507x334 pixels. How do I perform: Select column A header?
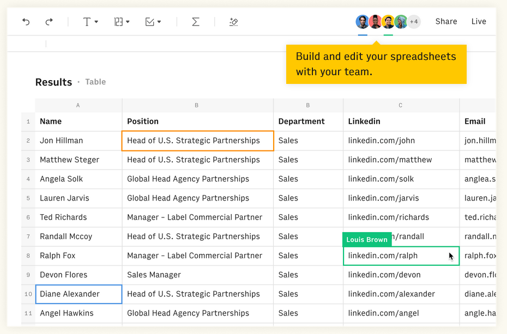pyautogui.click(x=78, y=105)
